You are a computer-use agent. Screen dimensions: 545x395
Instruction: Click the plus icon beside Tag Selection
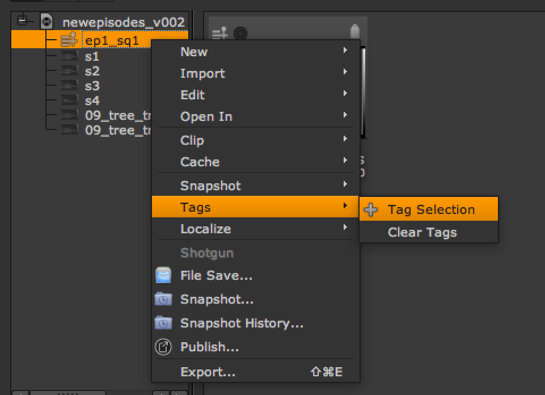click(x=371, y=210)
